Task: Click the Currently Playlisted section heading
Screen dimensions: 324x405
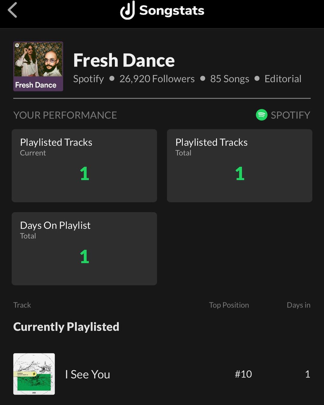Action: click(66, 327)
